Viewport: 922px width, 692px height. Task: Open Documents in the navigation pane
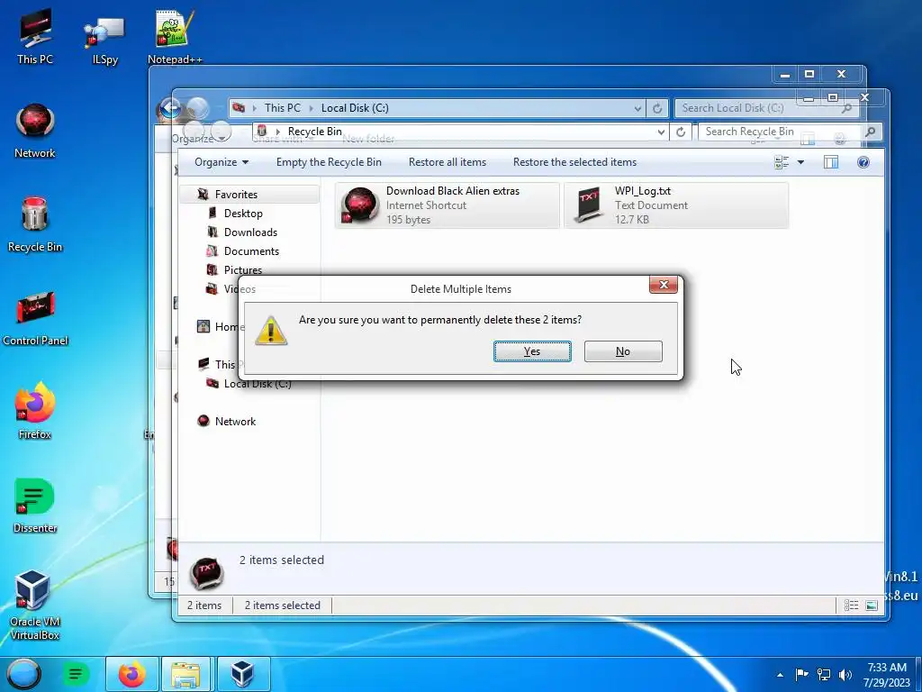(x=251, y=251)
